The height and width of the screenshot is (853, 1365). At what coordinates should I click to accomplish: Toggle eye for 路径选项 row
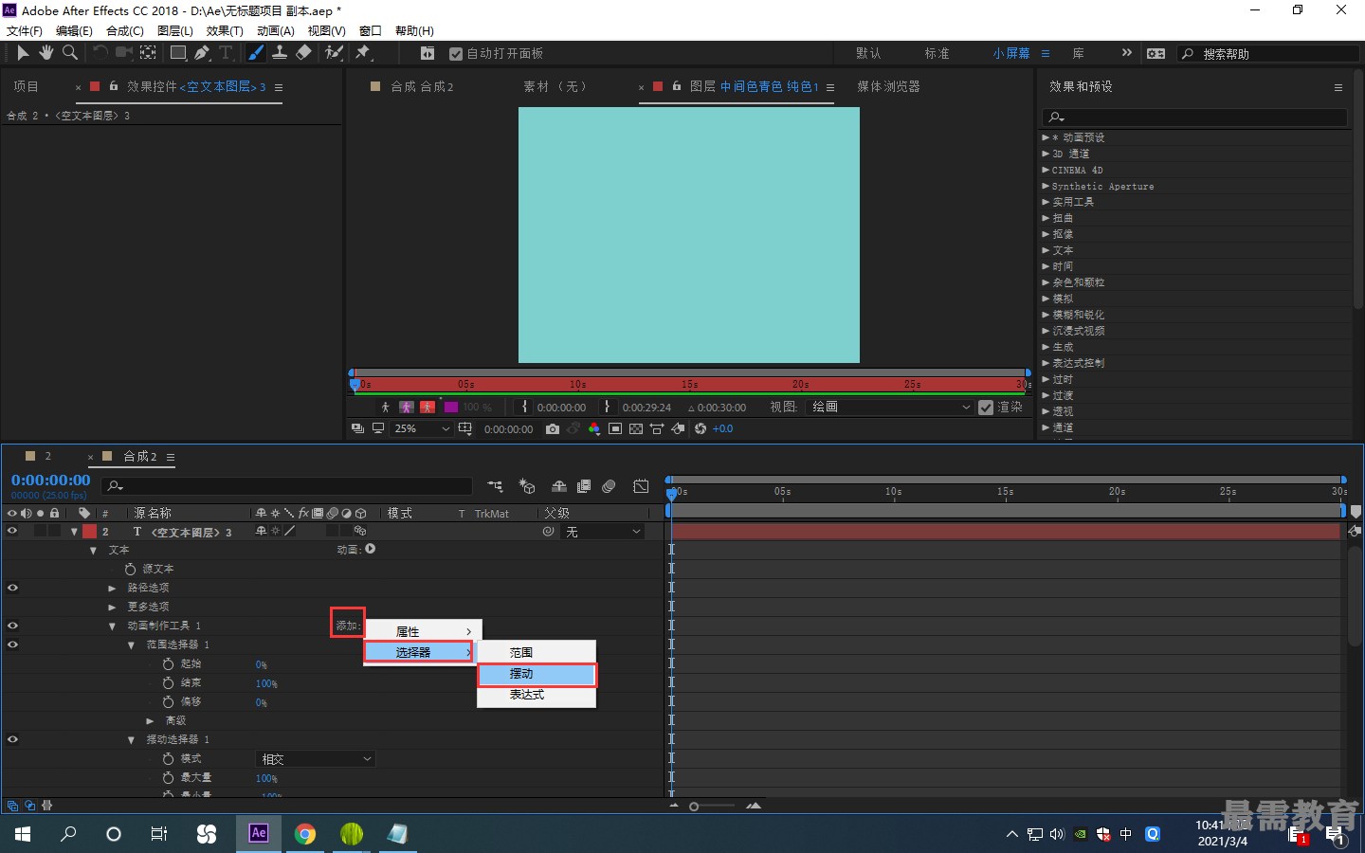[12, 588]
